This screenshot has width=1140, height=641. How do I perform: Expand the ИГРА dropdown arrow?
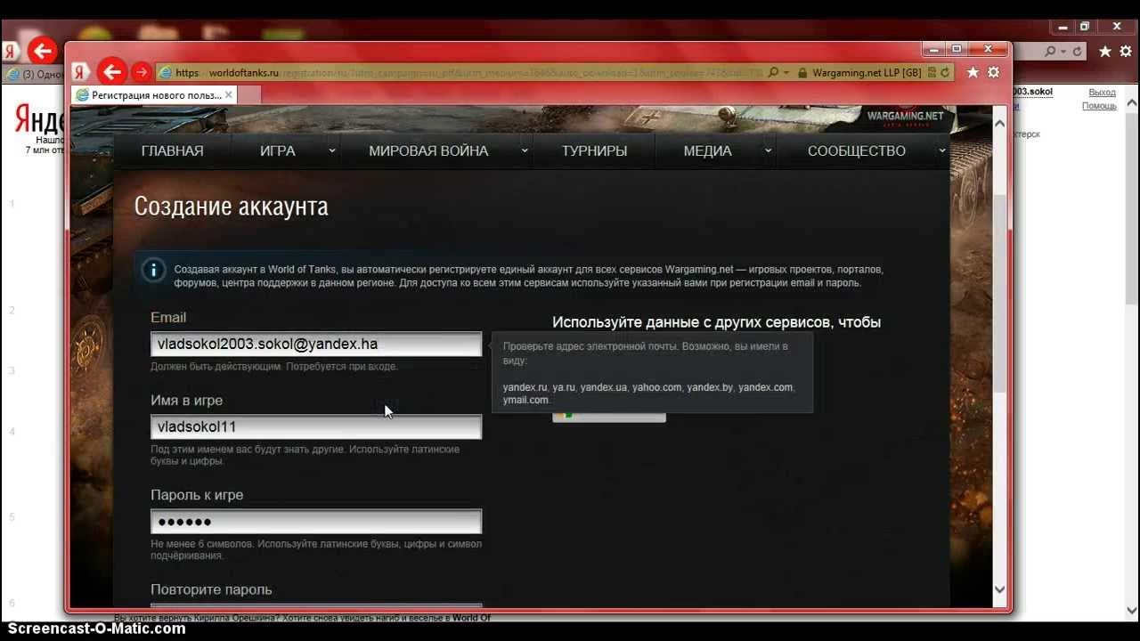coord(331,151)
